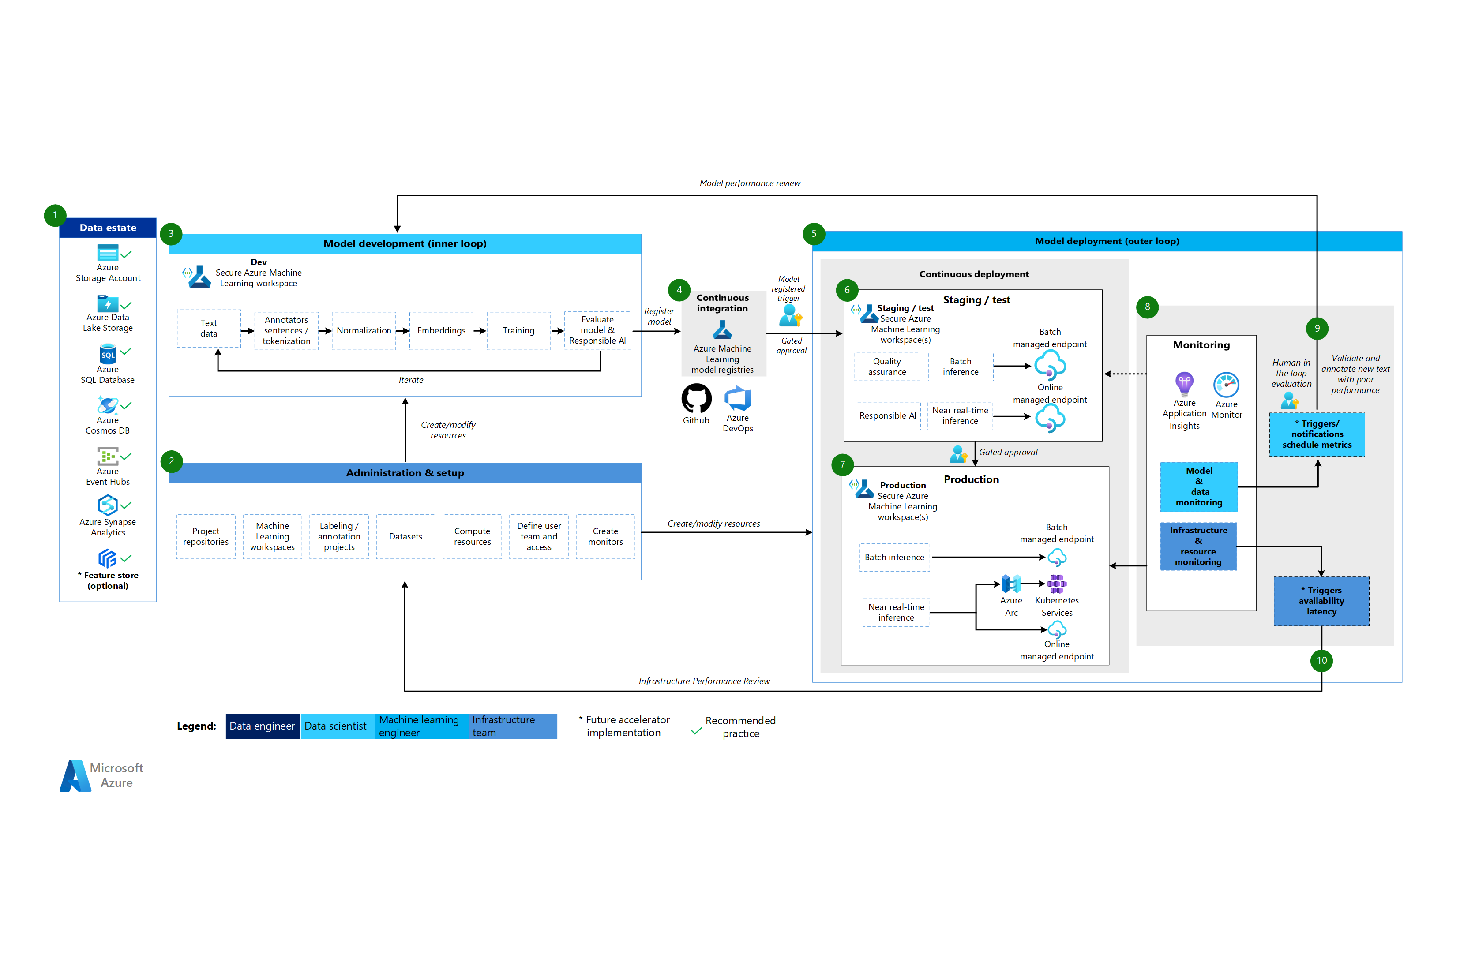Select the Triggers availability latency box
The image size is (1460, 973).
(1321, 601)
